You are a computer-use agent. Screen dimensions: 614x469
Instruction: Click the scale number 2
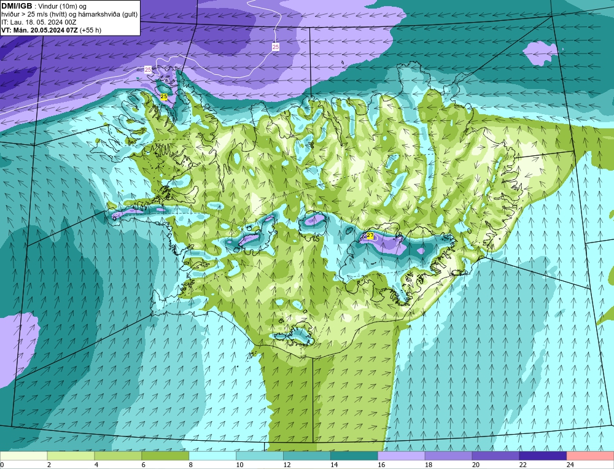[x=49, y=465]
